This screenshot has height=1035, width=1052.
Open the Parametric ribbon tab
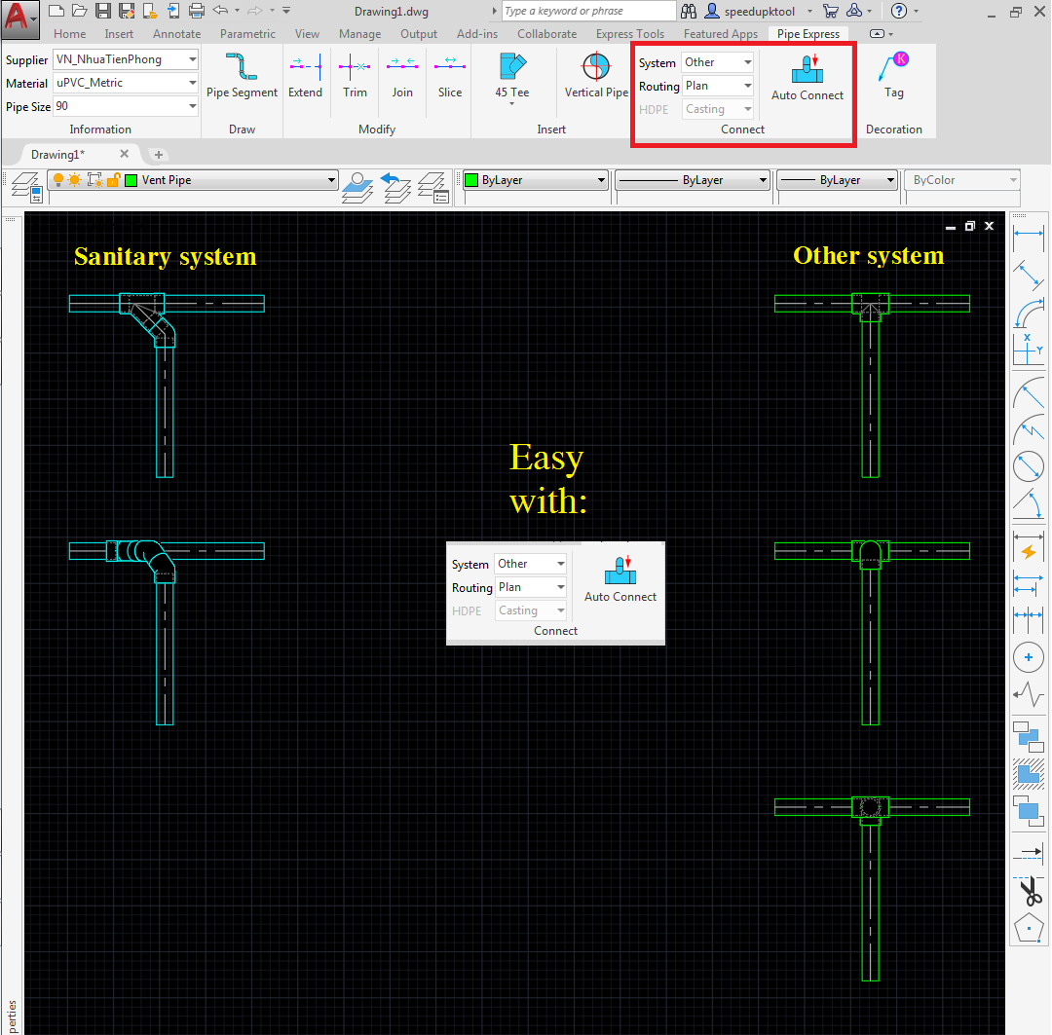coord(247,33)
